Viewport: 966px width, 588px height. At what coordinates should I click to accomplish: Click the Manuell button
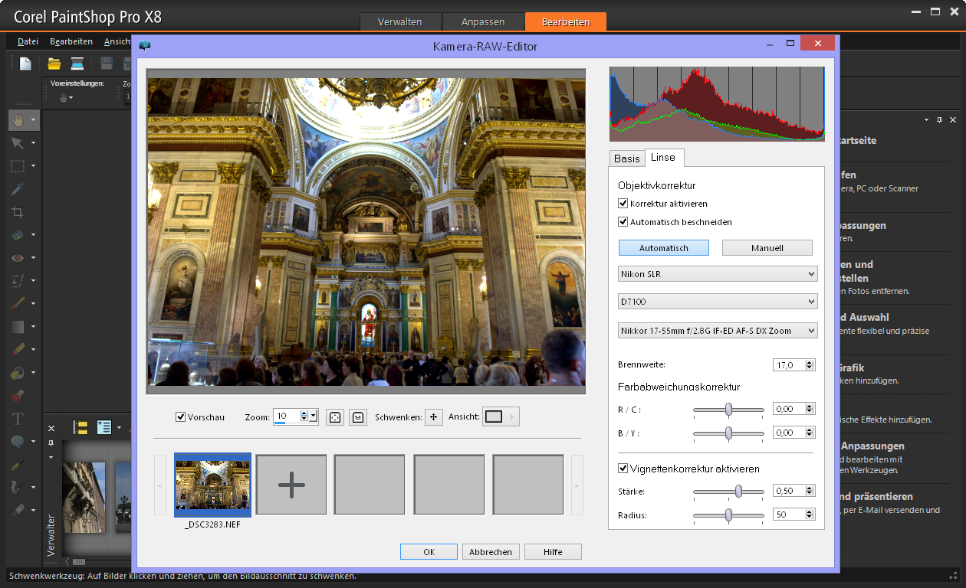coord(767,248)
